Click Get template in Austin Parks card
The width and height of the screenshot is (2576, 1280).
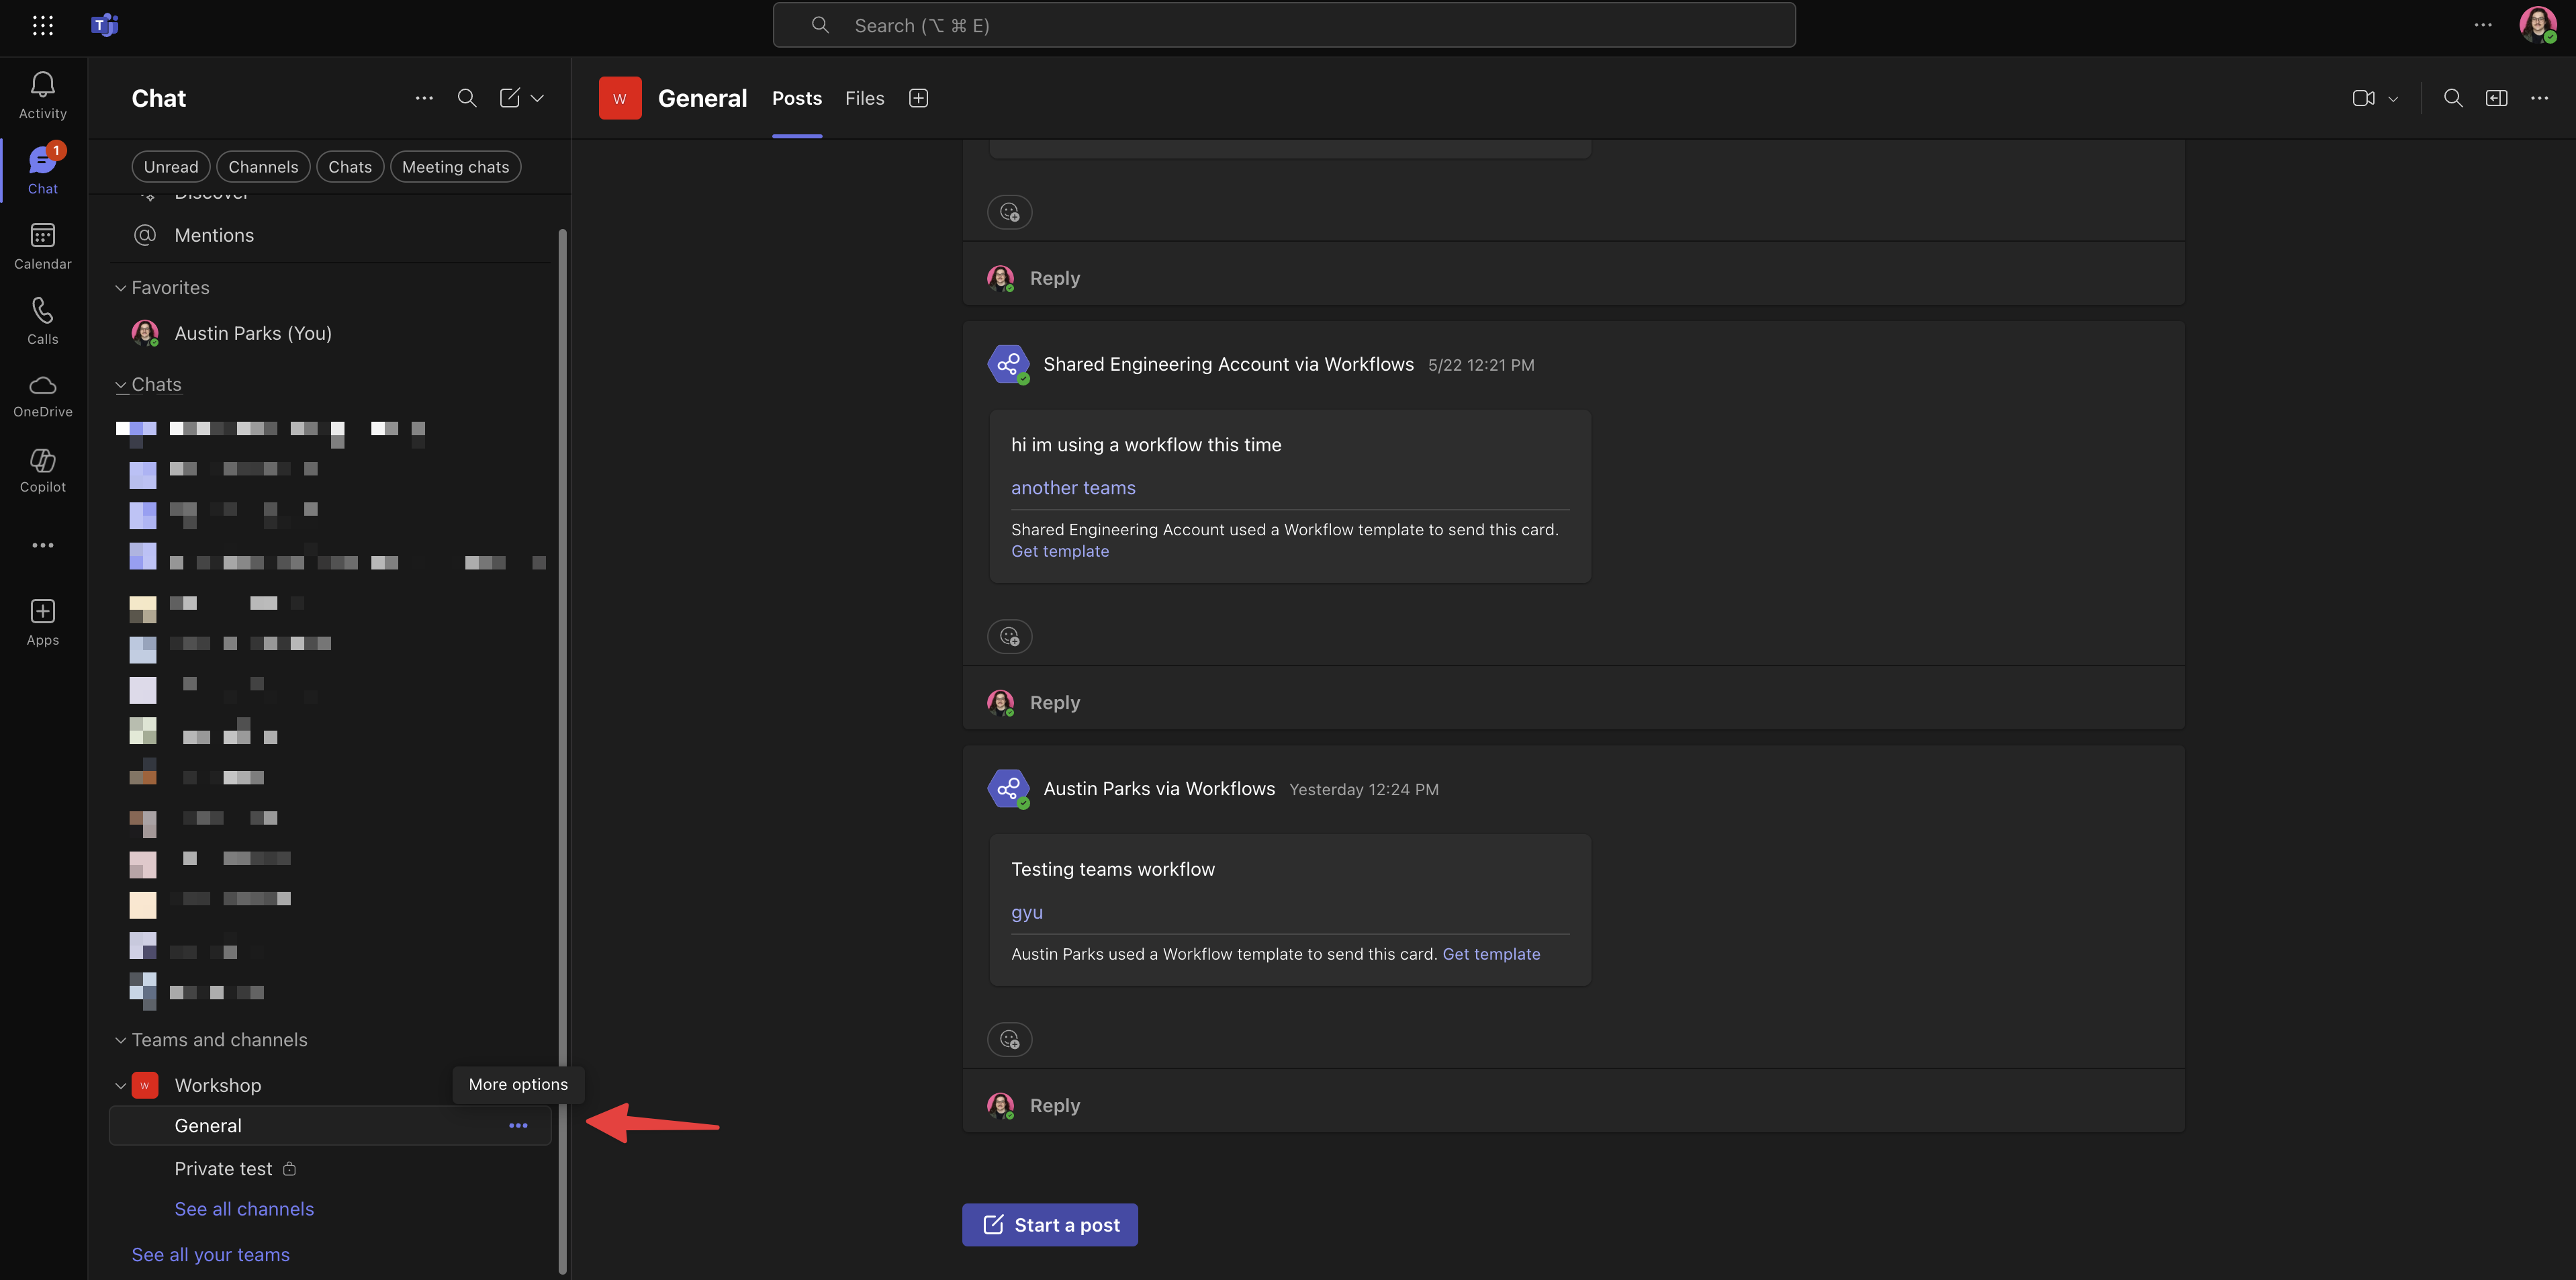[x=1491, y=954]
